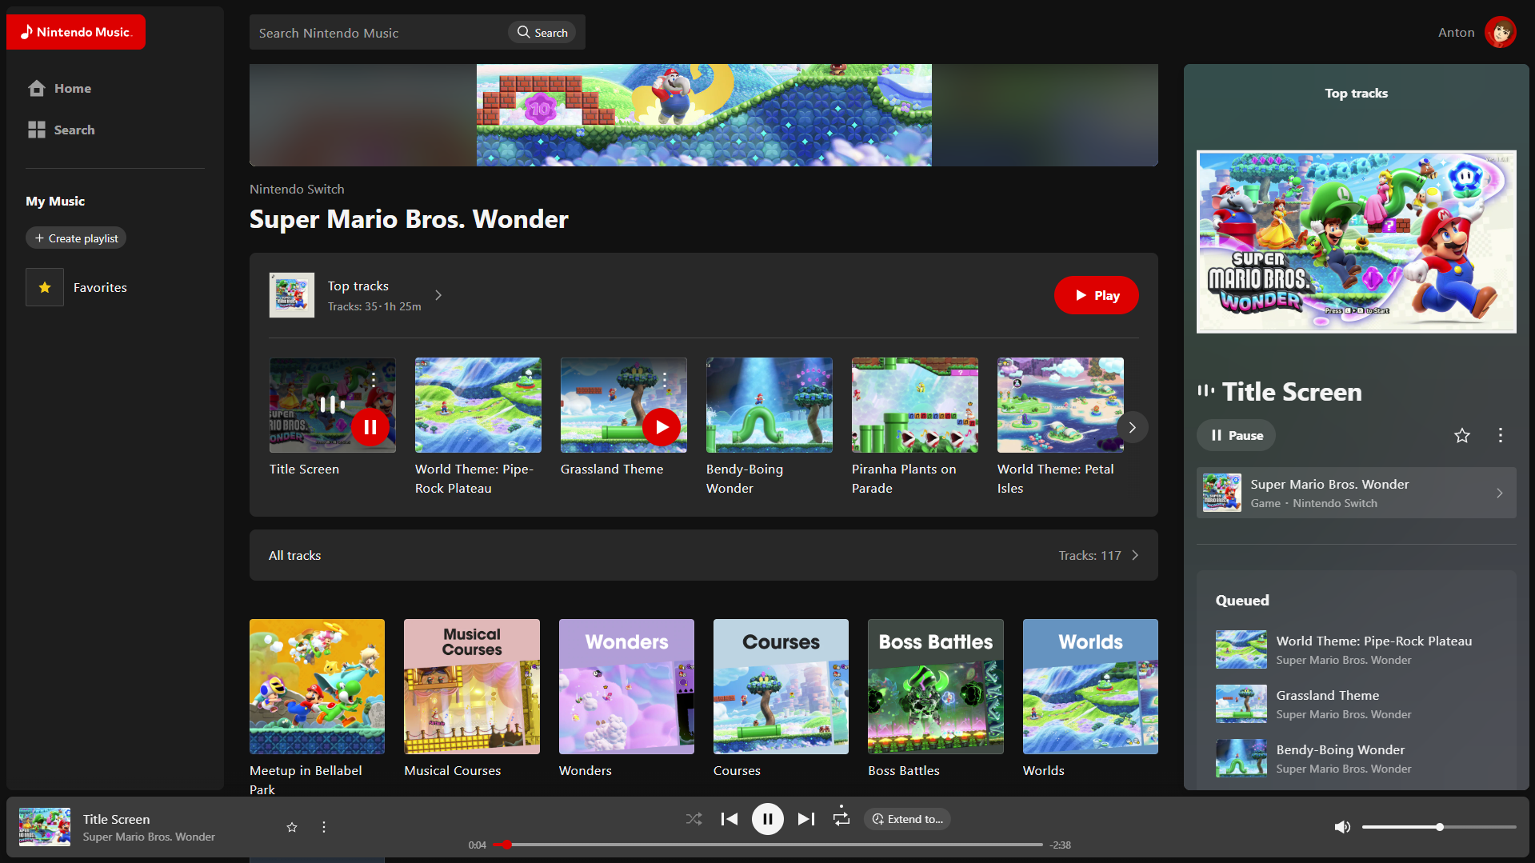Viewport: 1535px width, 863px height.
Task: Click the Top tracks panel header
Action: pos(1357,94)
